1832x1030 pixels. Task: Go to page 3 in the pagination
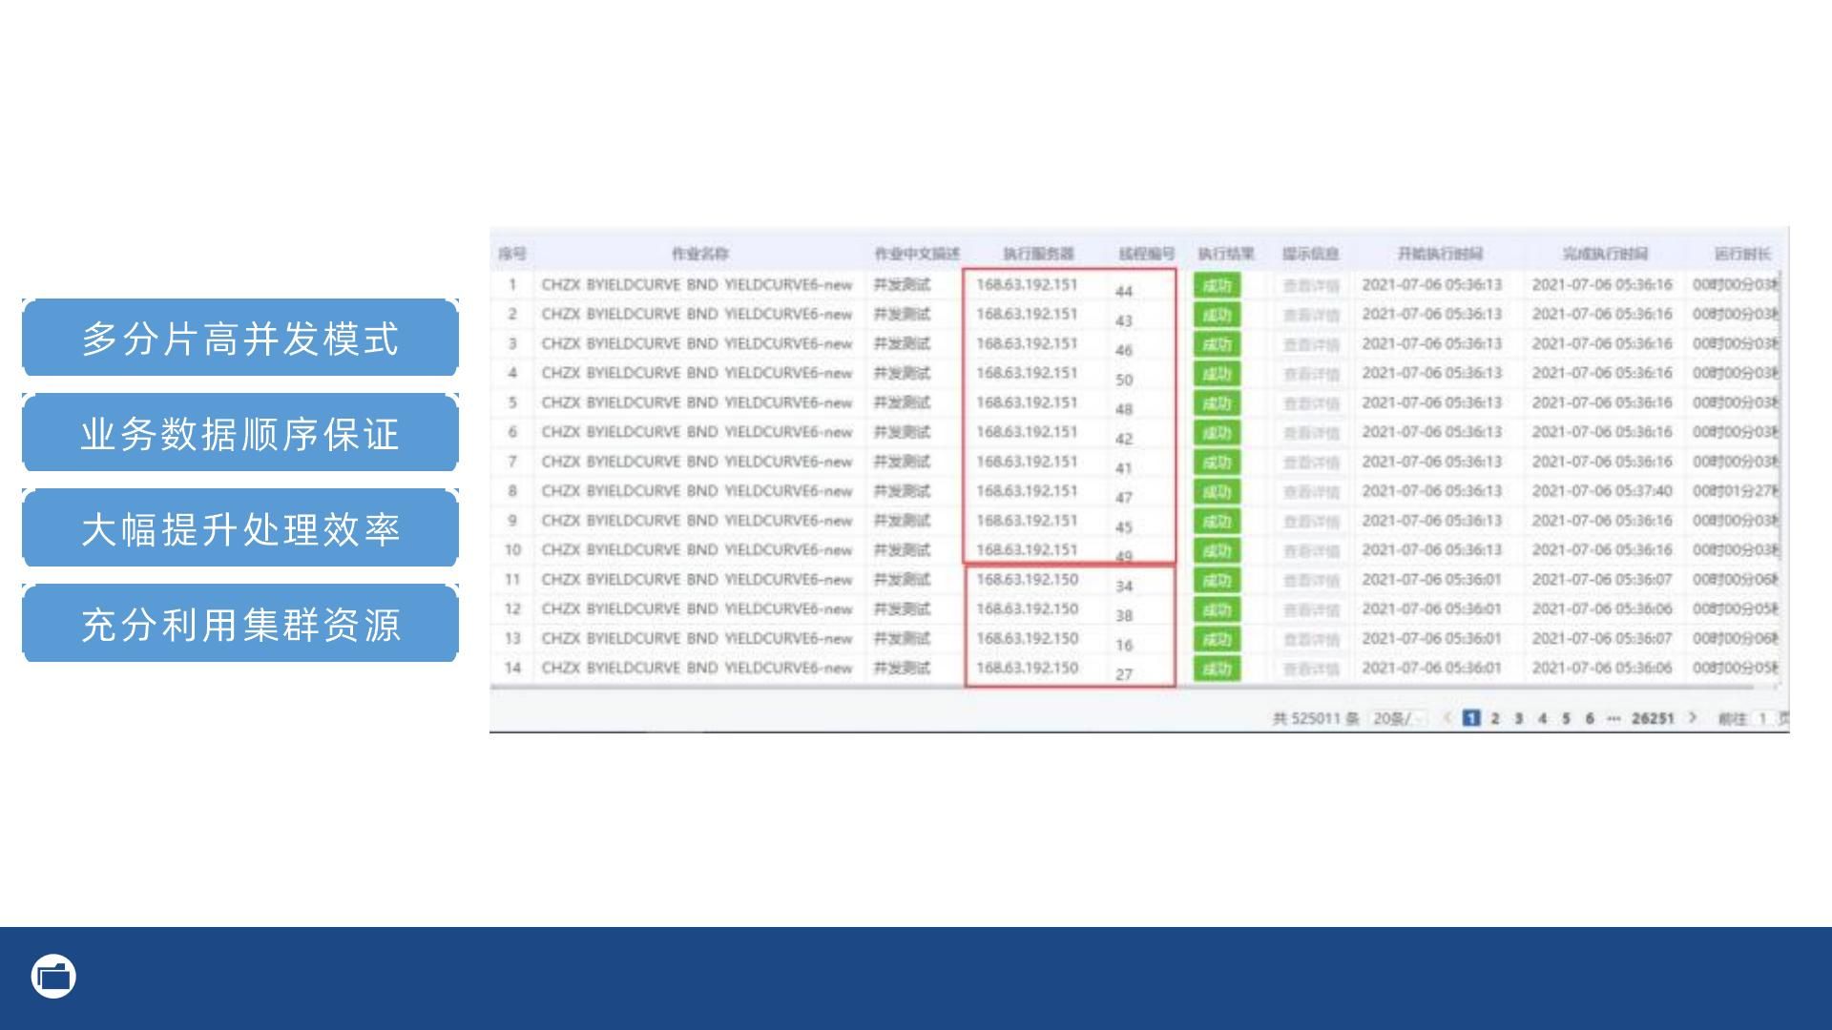coord(1518,718)
